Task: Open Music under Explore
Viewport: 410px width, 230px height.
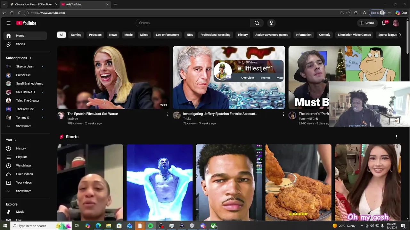Action: point(25,212)
